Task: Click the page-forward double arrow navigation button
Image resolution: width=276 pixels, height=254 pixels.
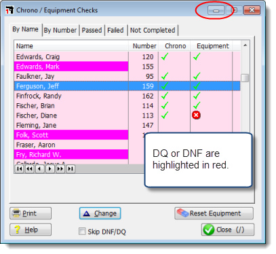Action: click(x=60, y=169)
